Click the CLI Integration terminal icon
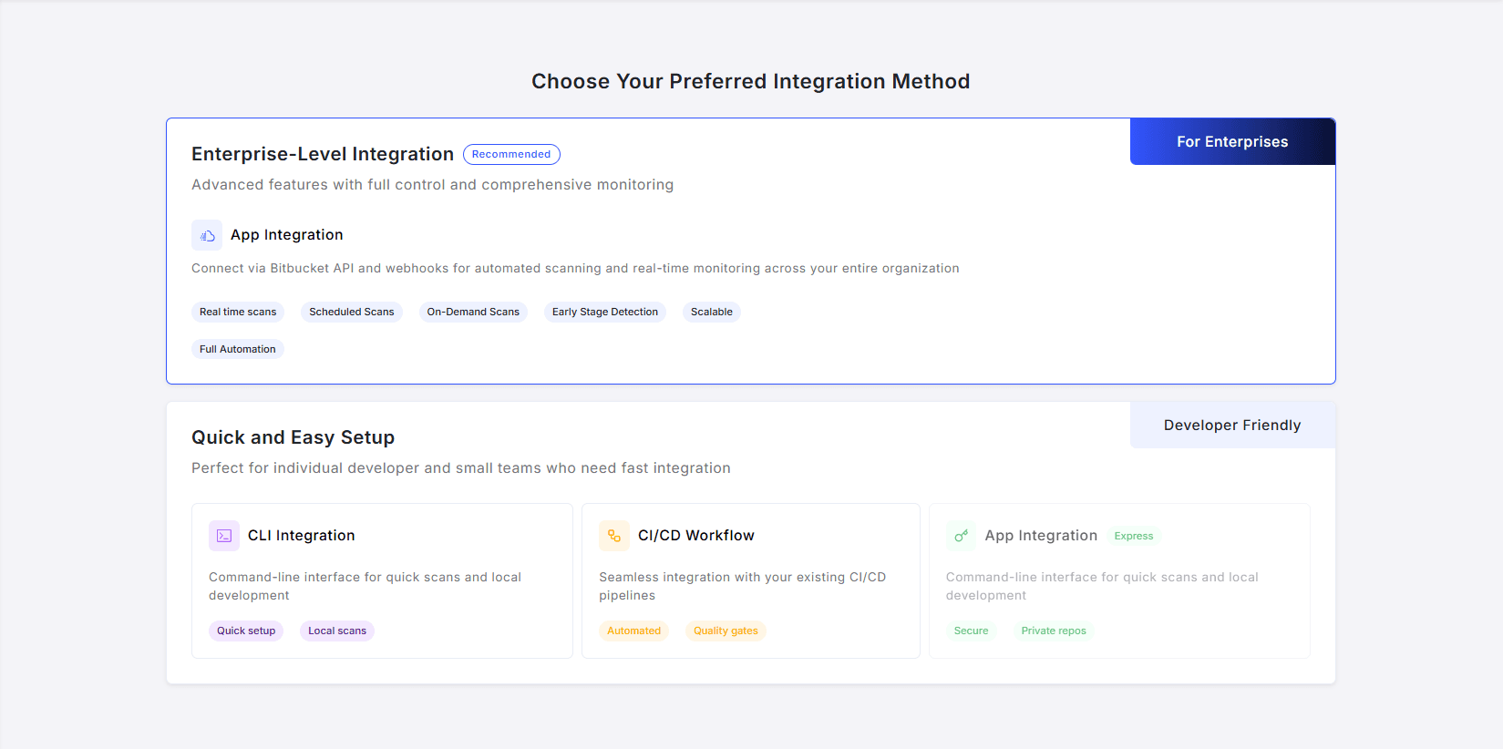This screenshot has width=1503, height=749. coord(224,536)
